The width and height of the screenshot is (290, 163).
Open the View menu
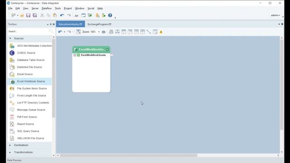coord(26,8)
